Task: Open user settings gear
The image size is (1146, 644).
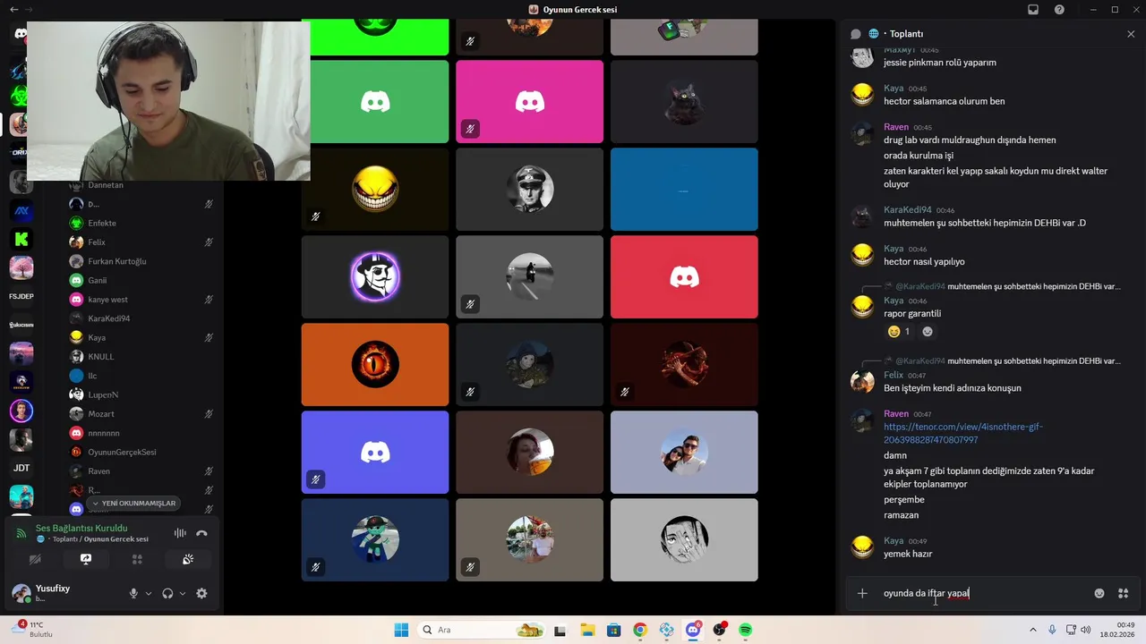Action: pos(201,593)
